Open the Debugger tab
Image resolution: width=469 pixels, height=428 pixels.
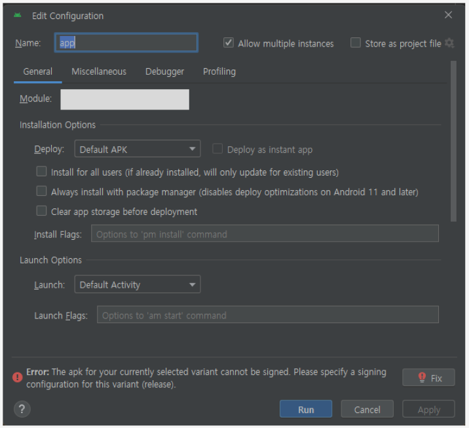[x=164, y=71]
